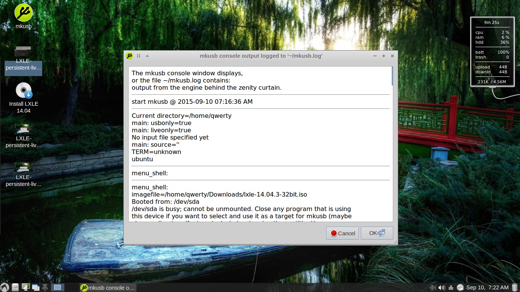Open the volume control in the tray

point(442,287)
